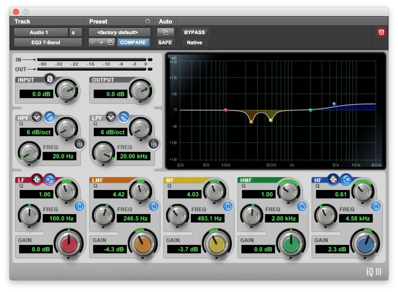Click the red LF GAIN knob
398x292 pixels.
pyautogui.click(x=69, y=244)
